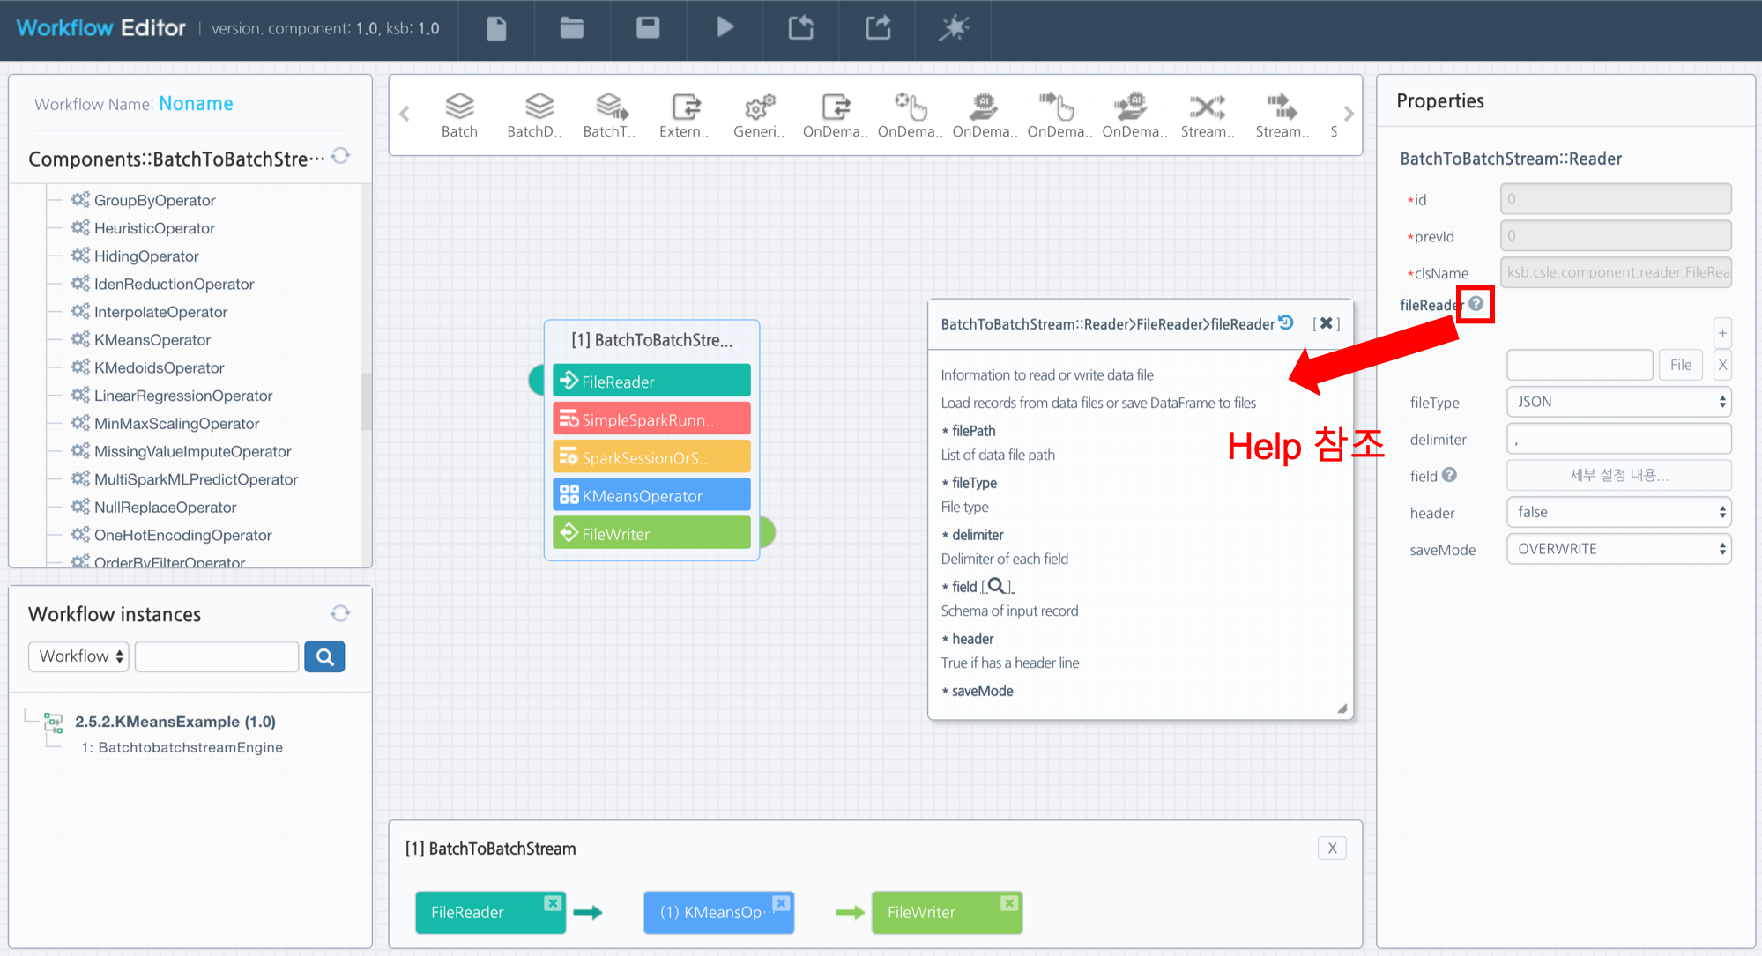Select KMeansOperator node on canvas
The height and width of the screenshot is (956, 1762).
pyautogui.click(x=651, y=495)
